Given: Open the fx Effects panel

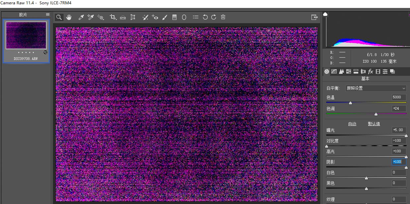Looking at the screenshot, I should (370, 71).
